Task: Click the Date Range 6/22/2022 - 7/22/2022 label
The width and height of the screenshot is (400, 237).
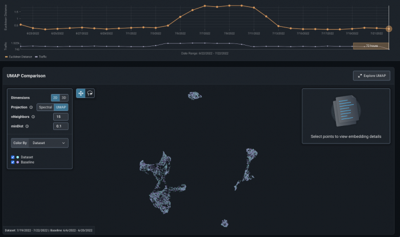Action: click(x=205, y=54)
